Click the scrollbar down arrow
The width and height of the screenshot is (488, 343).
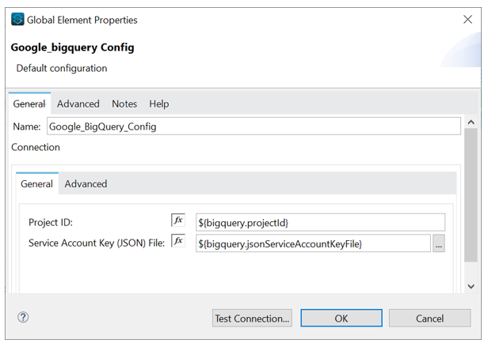pyautogui.click(x=471, y=286)
